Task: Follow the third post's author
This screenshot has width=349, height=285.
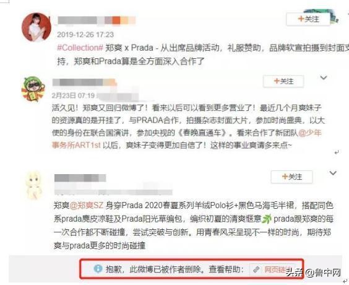Action: [291, 177]
